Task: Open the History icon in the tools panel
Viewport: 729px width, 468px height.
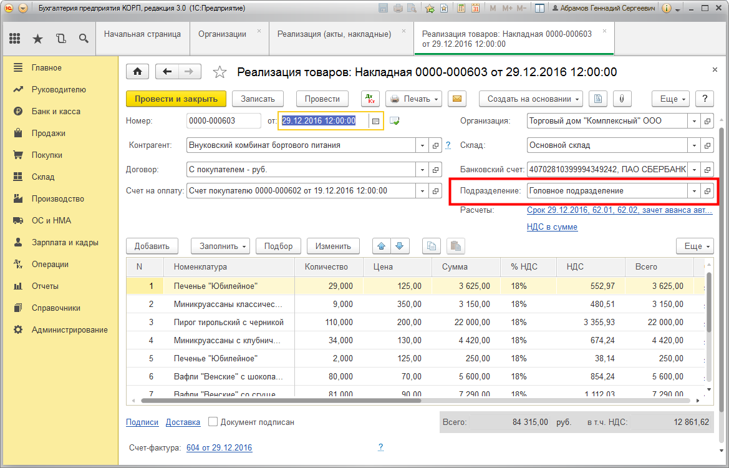Action: 61,39
